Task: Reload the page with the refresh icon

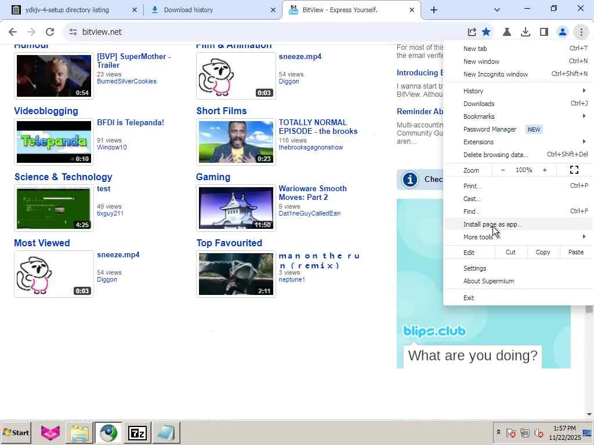Action: pos(50,32)
